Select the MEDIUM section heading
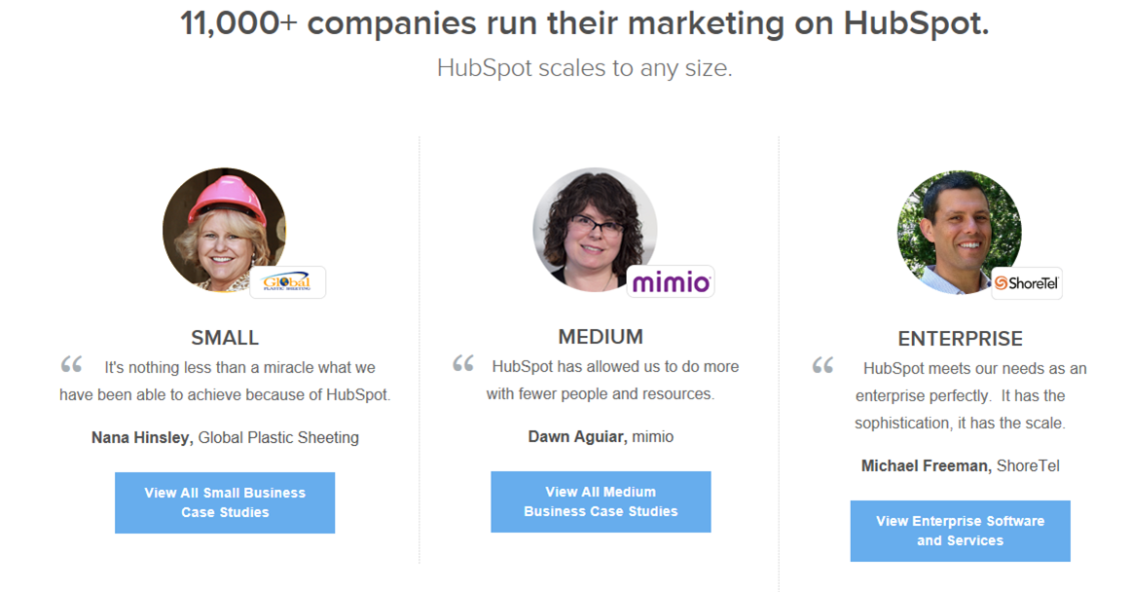1131x592 pixels. coord(601,337)
